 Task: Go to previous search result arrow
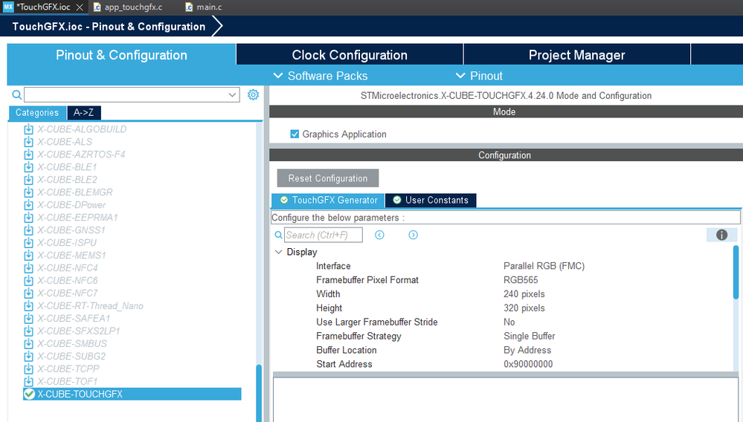point(379,235)
